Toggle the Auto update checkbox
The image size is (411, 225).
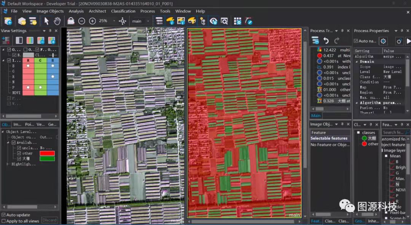coord(4,215)
